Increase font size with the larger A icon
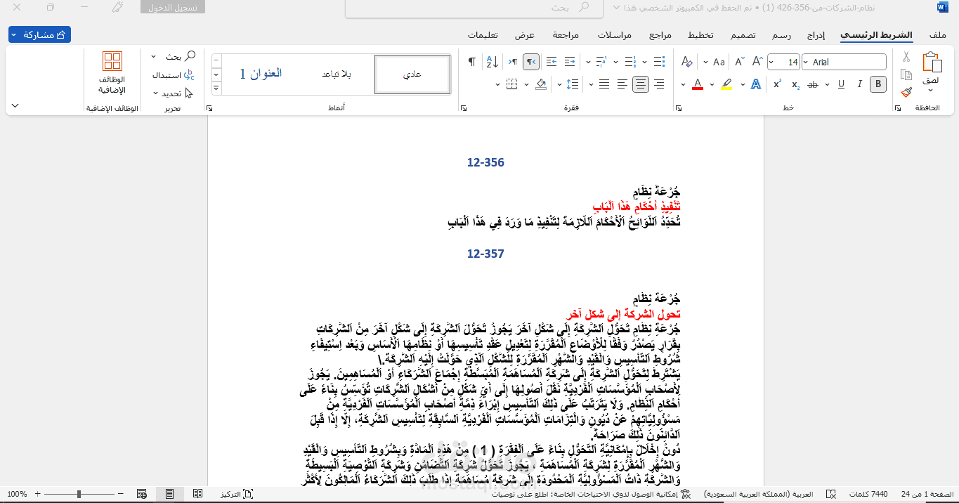The height and width of the screenshot is (503, 959). click(x=757, y=62)
